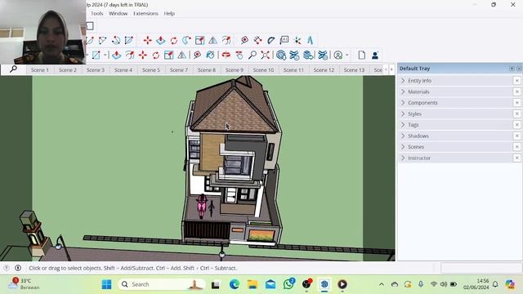Open the Rectangle tool dropdown arrow
Image resolution: width=523 pixels, height=294 pixels.
point(105,55)
